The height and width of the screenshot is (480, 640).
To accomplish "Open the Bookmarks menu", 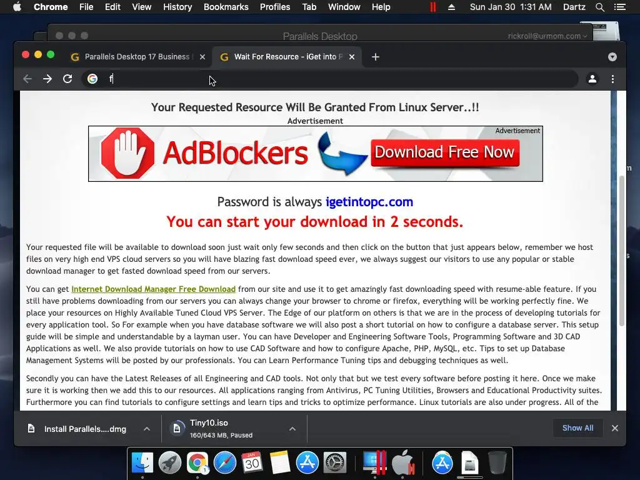I will [226, 7].
